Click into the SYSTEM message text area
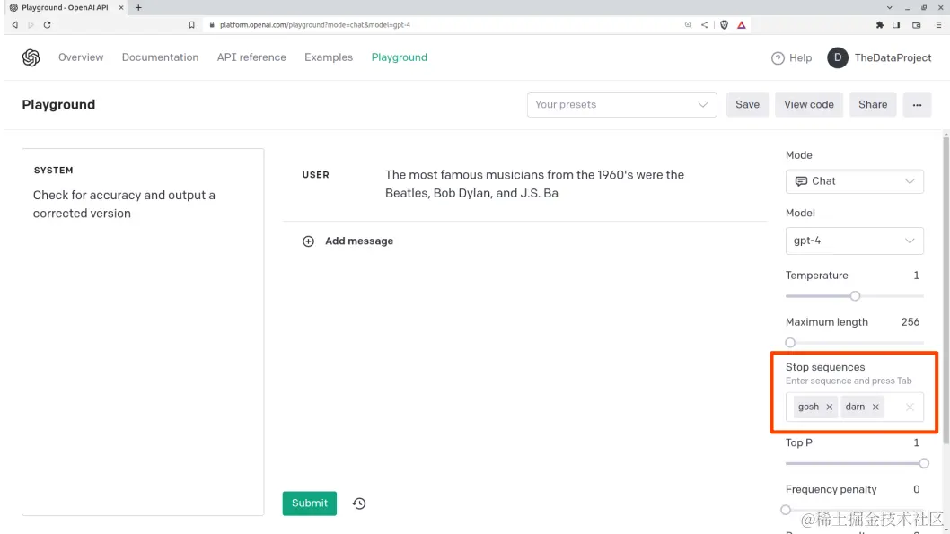950x534 pixels. [143, 332]
